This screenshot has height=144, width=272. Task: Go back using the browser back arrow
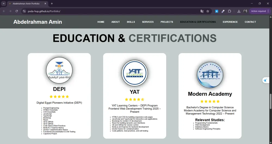4,11
